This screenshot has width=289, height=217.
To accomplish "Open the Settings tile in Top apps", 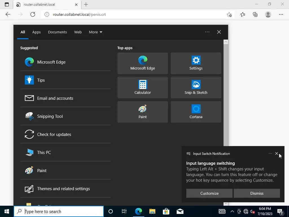I will [x=196, y=63].
